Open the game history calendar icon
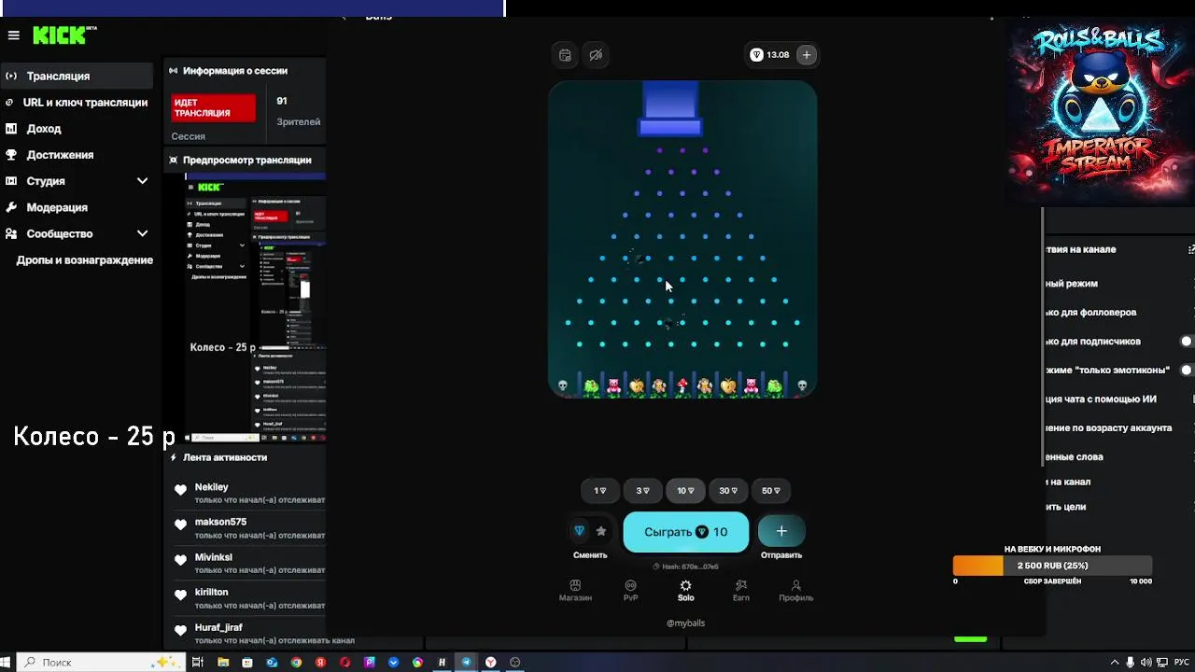The height and width of the screenshot is (672, 1195). [x=565, y=55]
